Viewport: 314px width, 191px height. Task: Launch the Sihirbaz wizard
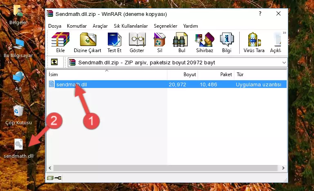(x=205, y=42)
